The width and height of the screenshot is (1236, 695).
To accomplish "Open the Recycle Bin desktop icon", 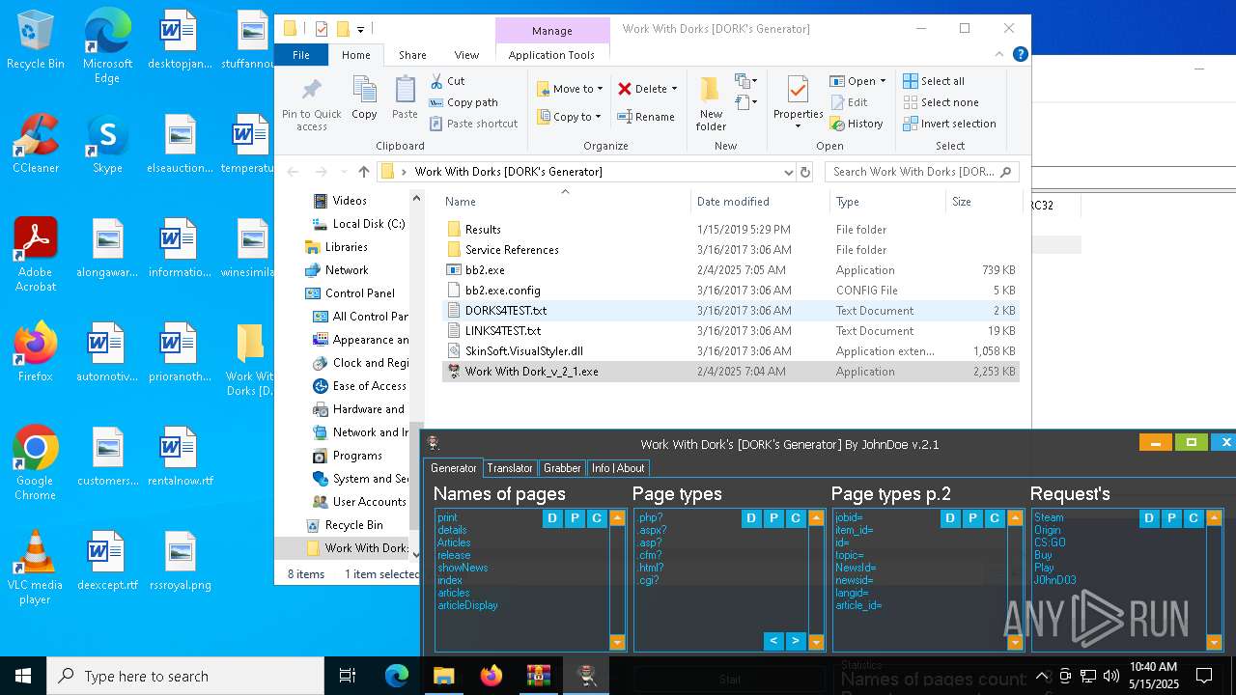I will (35, 41).
